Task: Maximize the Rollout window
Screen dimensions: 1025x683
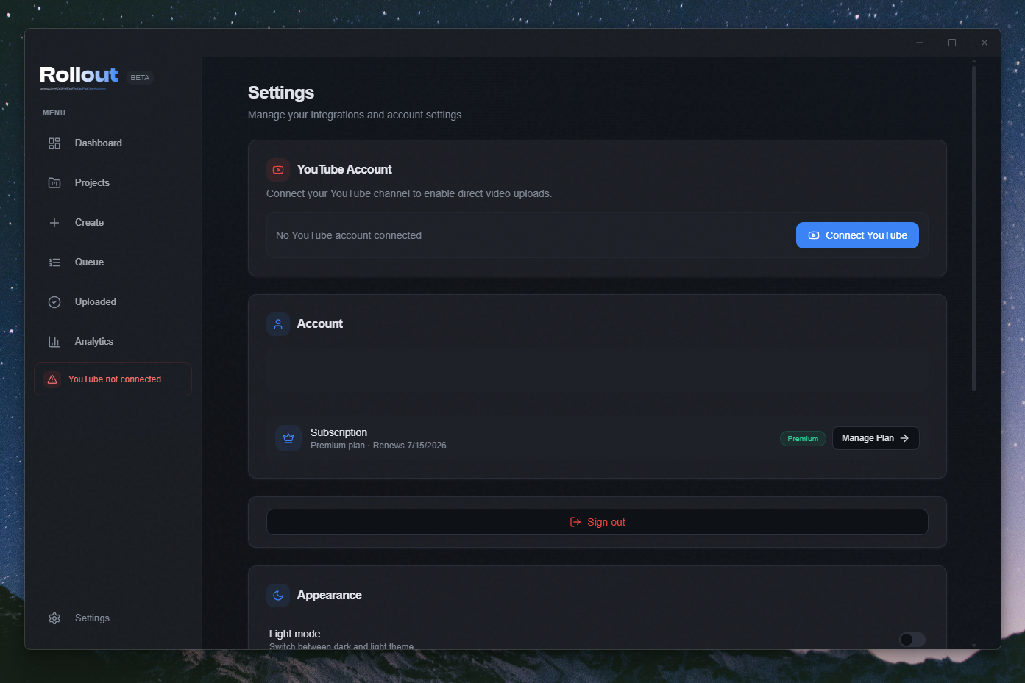Action: point(952,43)
